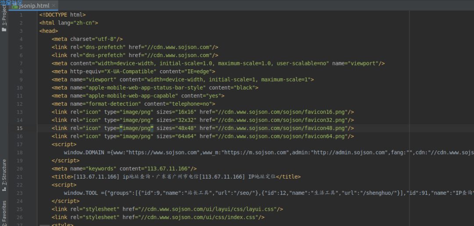Select the jsonip.html editor tab
Viewport: 474px width, 226px height.
click(33, 5)
